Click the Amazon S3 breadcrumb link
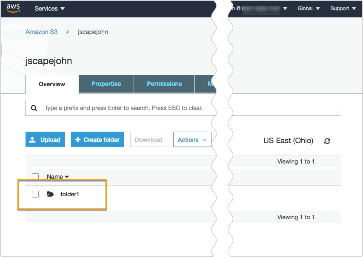The width and height of the screenshot is (363, 257). coord(41,32)
